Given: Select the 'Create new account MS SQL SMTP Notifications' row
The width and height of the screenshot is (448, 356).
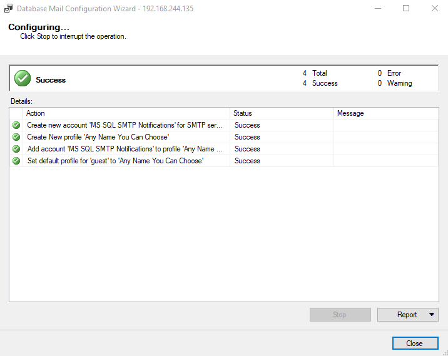Looking at the screenshot, I should click(224, 125).
